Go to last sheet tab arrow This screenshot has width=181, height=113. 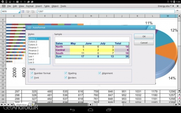pos(12,105)
